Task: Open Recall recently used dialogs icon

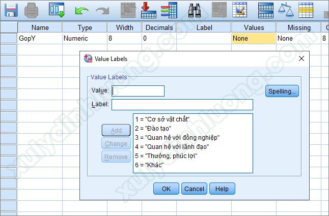Action: pos(56,9)
